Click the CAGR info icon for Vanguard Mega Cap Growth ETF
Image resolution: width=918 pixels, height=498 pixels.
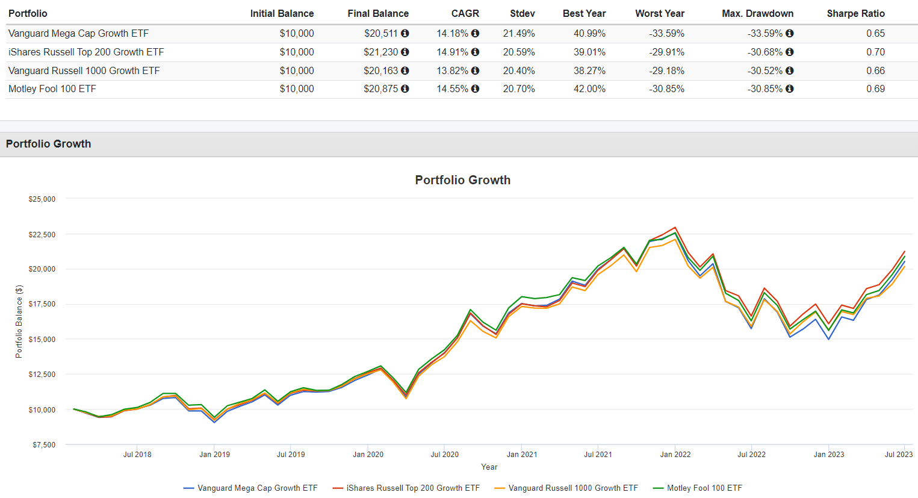click(x=475, y=34)
